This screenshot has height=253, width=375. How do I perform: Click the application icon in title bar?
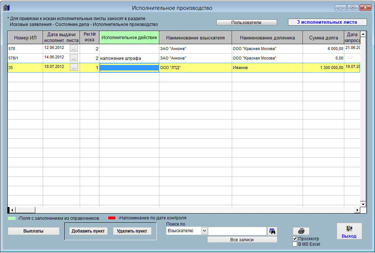(x=7, y=8)
